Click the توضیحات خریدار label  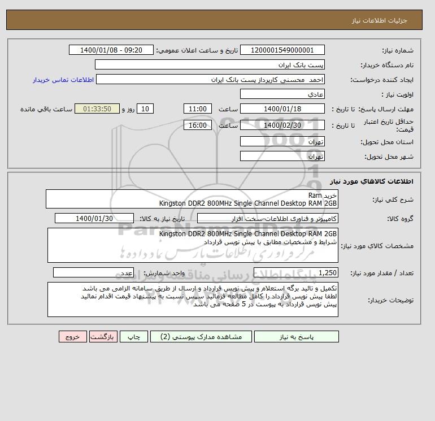pos(390,300)
